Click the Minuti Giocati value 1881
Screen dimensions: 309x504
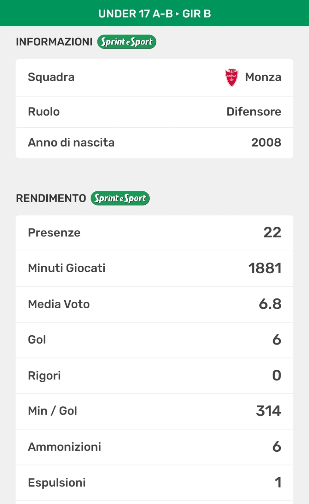tap(265, 269)
